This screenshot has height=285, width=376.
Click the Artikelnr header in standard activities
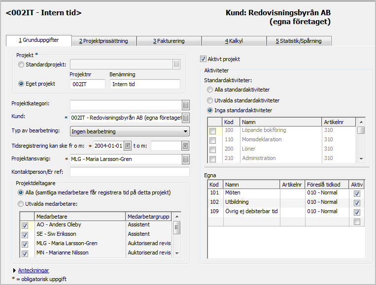(339, 122)
